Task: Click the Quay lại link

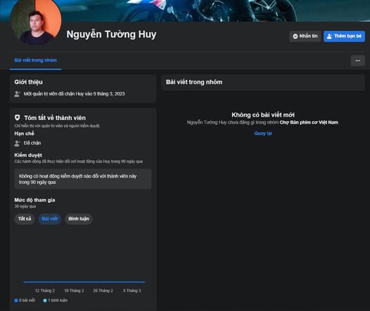Action: [263, 133]
